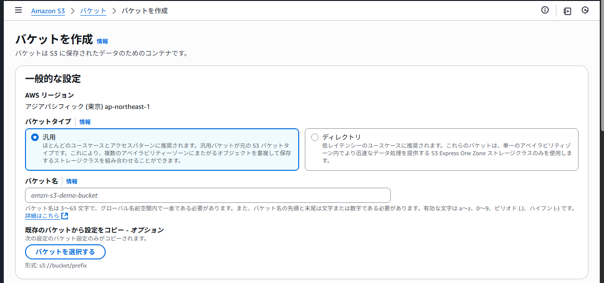Select the ディレクトリ option card

pos(442,149)
